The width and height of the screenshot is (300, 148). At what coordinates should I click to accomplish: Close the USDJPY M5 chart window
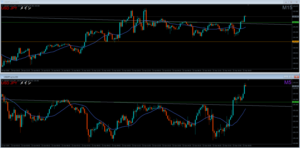point(296,77)
